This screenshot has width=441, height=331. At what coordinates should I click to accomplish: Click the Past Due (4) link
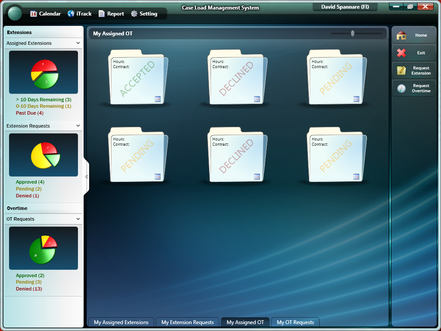click(x=30, y=113)
